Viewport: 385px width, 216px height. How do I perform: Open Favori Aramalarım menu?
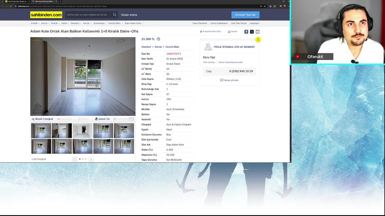click(x=219, y=23)
